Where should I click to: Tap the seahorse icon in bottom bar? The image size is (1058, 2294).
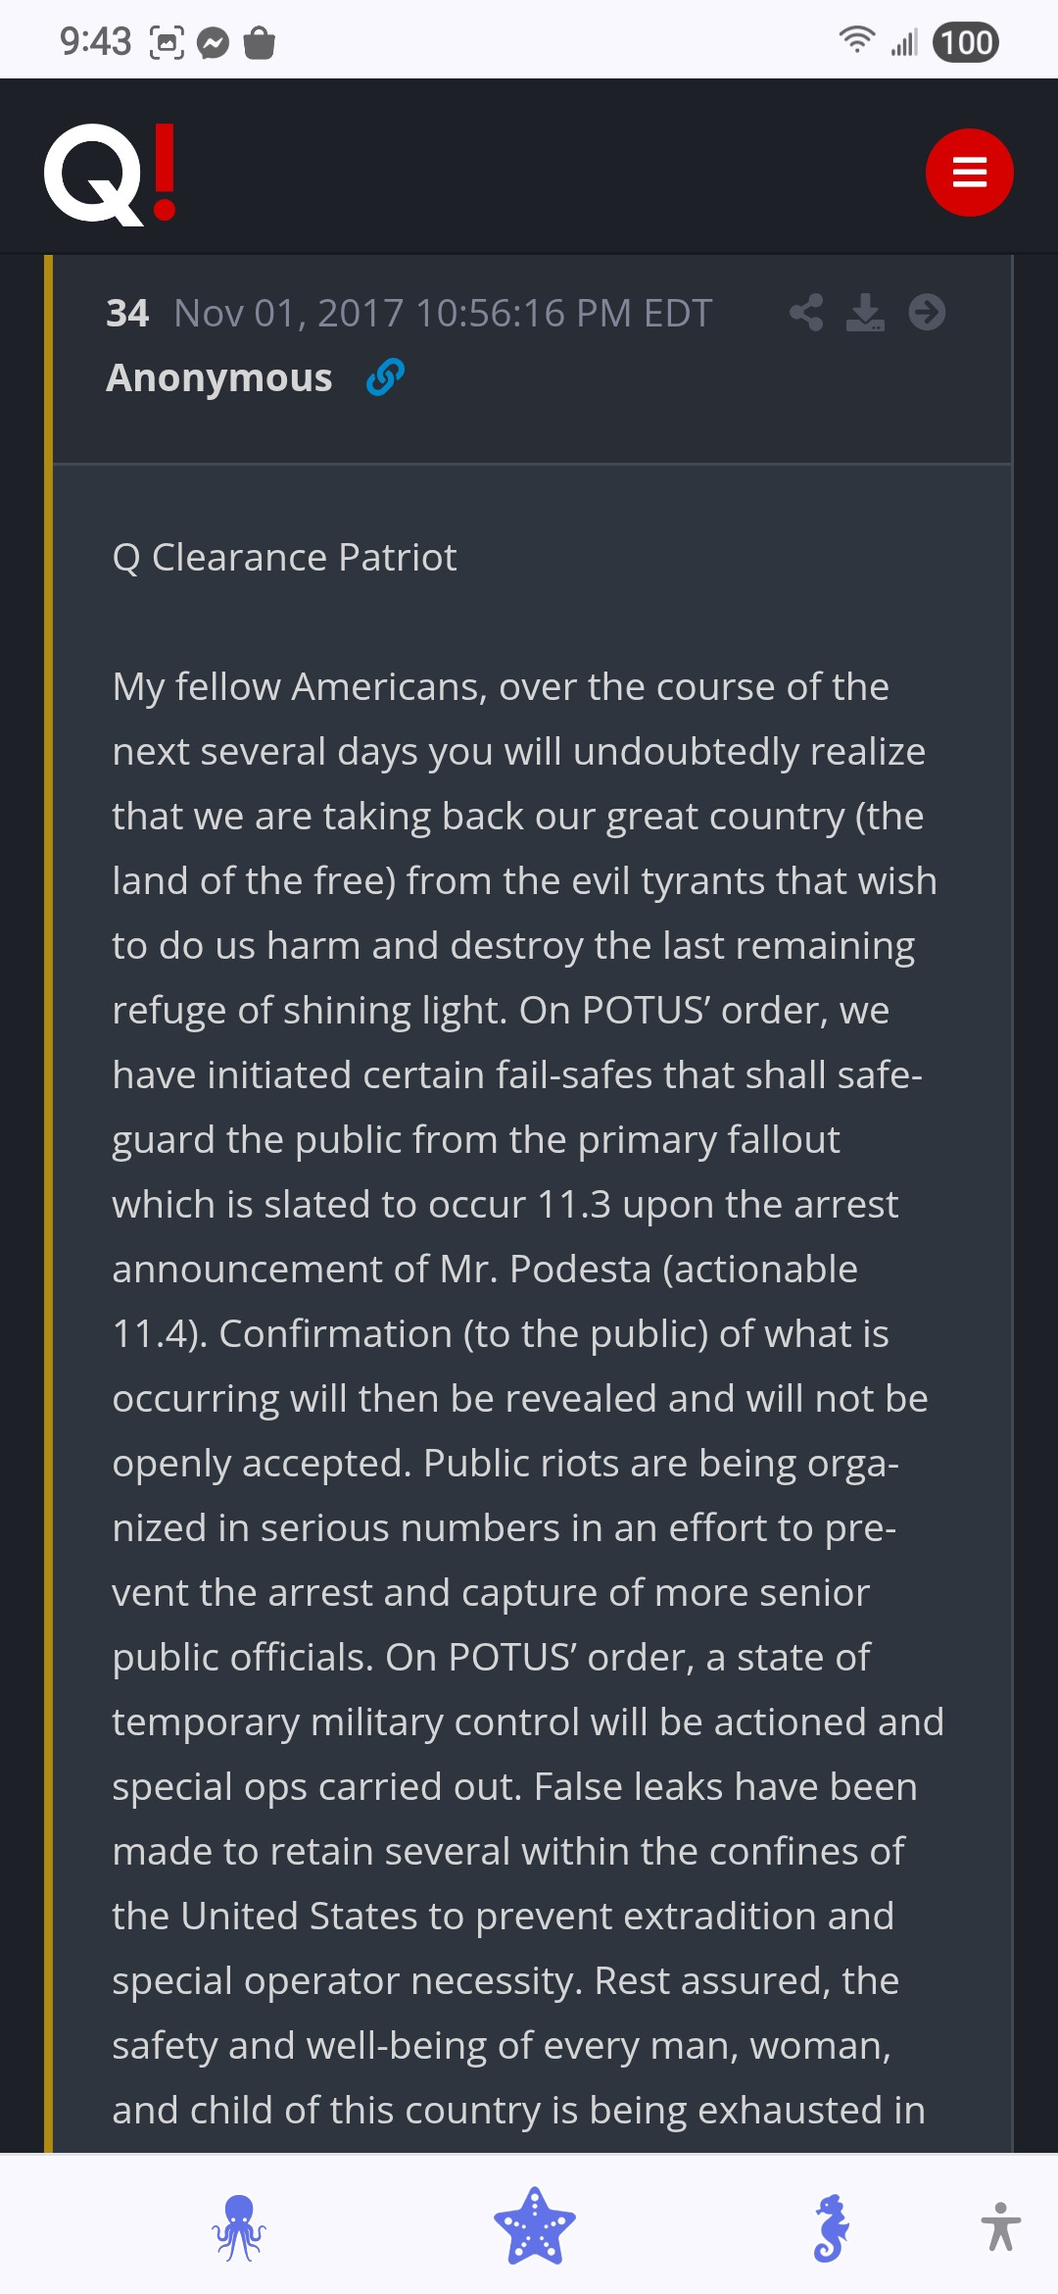[831, 2227]
